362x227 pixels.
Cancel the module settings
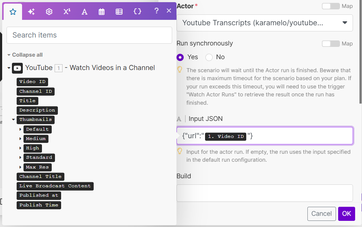click(x=321, y=214)
